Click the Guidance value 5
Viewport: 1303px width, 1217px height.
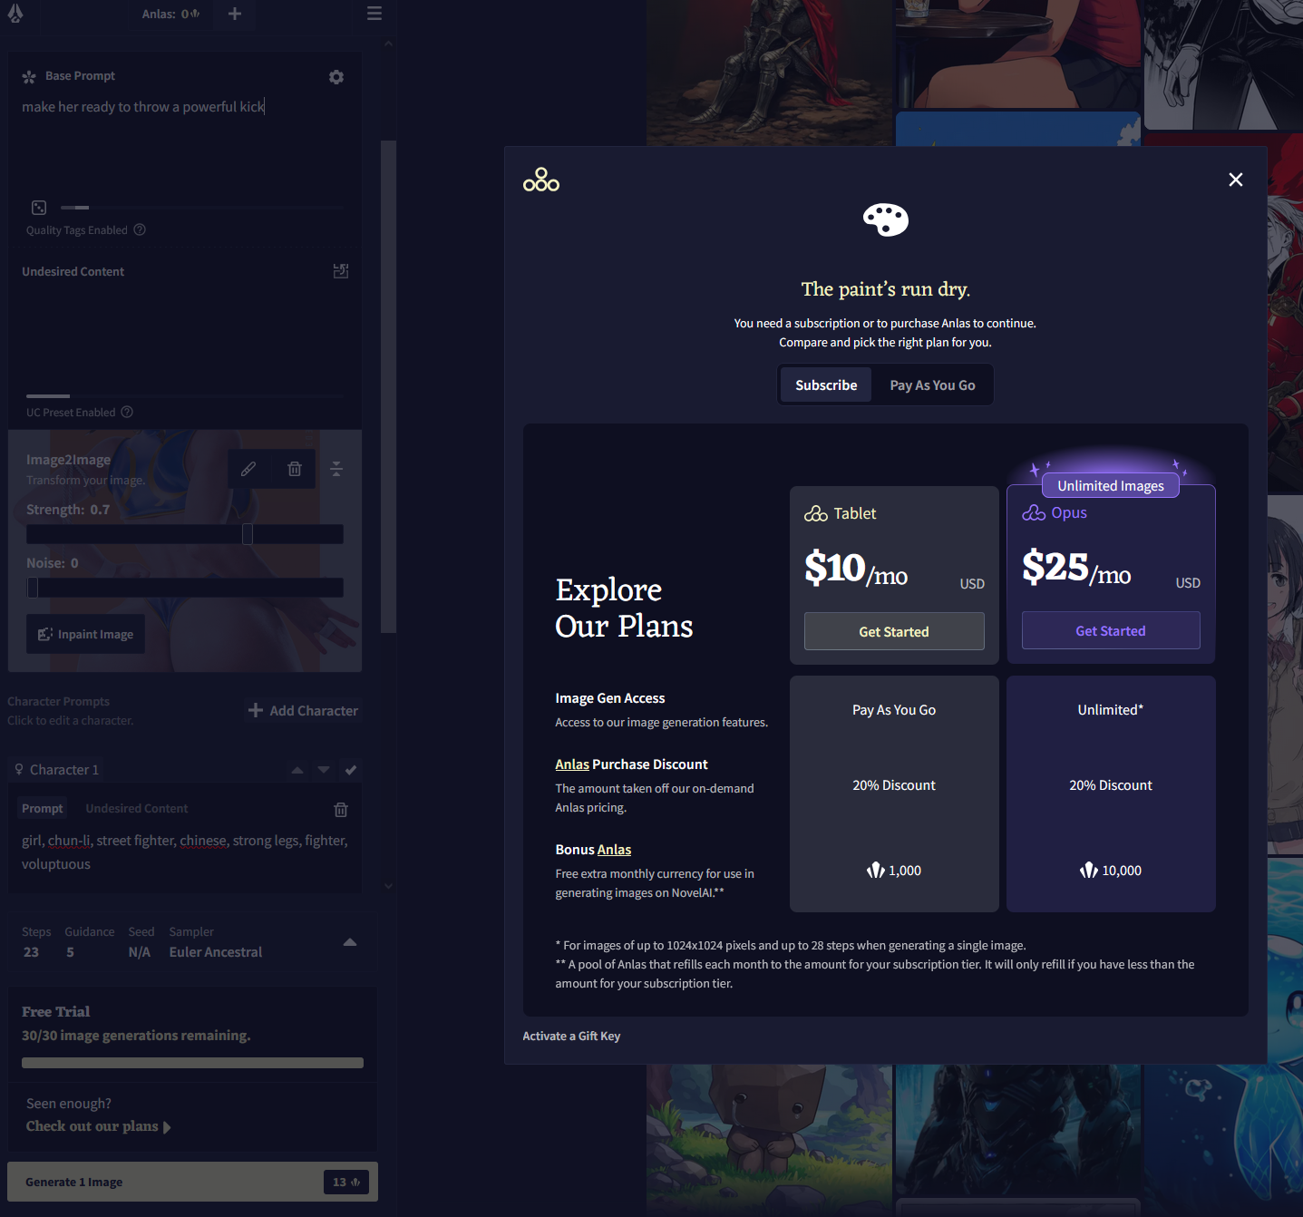71,952
